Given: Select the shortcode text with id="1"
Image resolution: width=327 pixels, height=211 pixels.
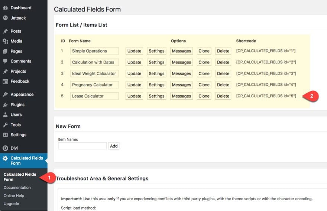Looking at the screenshot, I should (266, 51).
